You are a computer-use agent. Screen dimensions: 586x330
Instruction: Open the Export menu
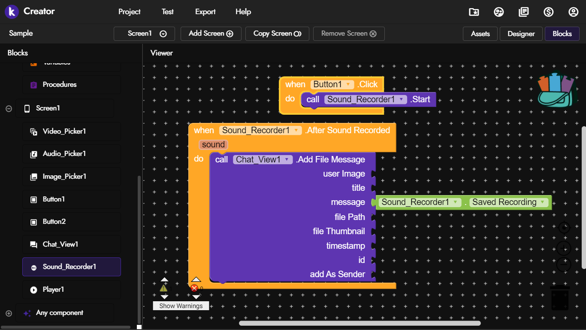205,12
